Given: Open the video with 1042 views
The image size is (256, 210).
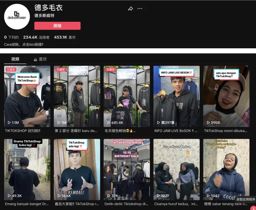Looking at the screenshot, I should pos(226,169).
